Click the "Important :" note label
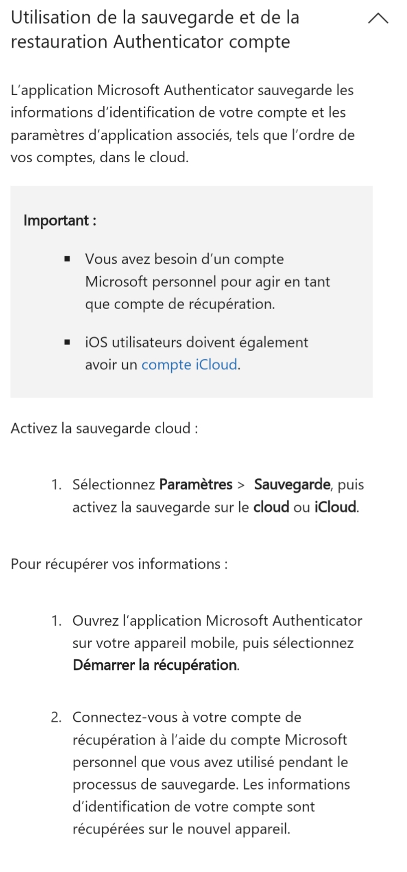This screenshot has height=872, width=407. (60, 221)
